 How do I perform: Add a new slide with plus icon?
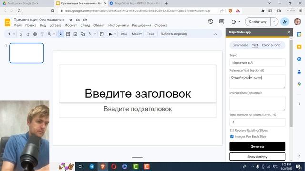pyautogui.click(x=9, y=34)
